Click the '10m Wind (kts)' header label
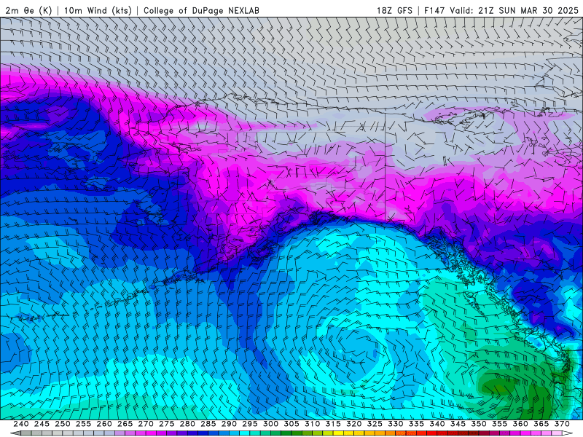This screenshot has height=437, width=583. pyautogui.click(x=98, y=10)
